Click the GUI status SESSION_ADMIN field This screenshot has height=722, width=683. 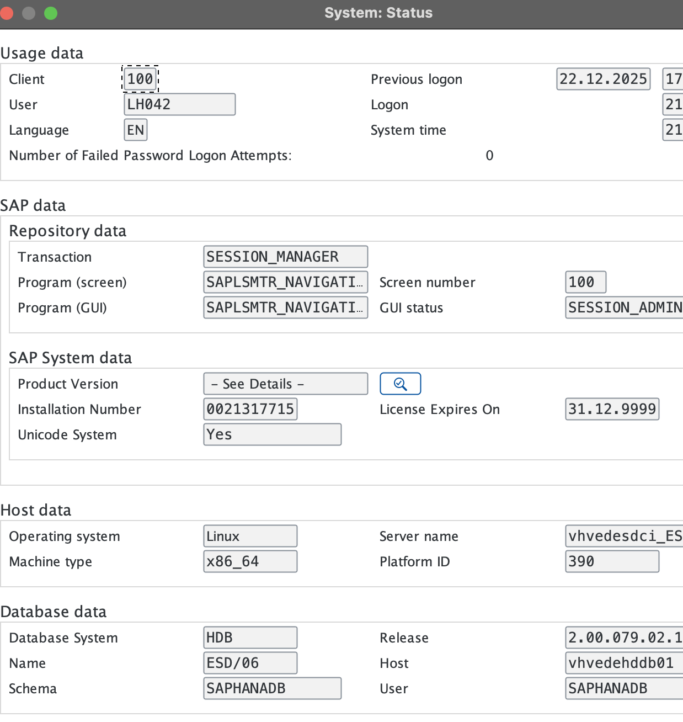[x=625, y=307]
